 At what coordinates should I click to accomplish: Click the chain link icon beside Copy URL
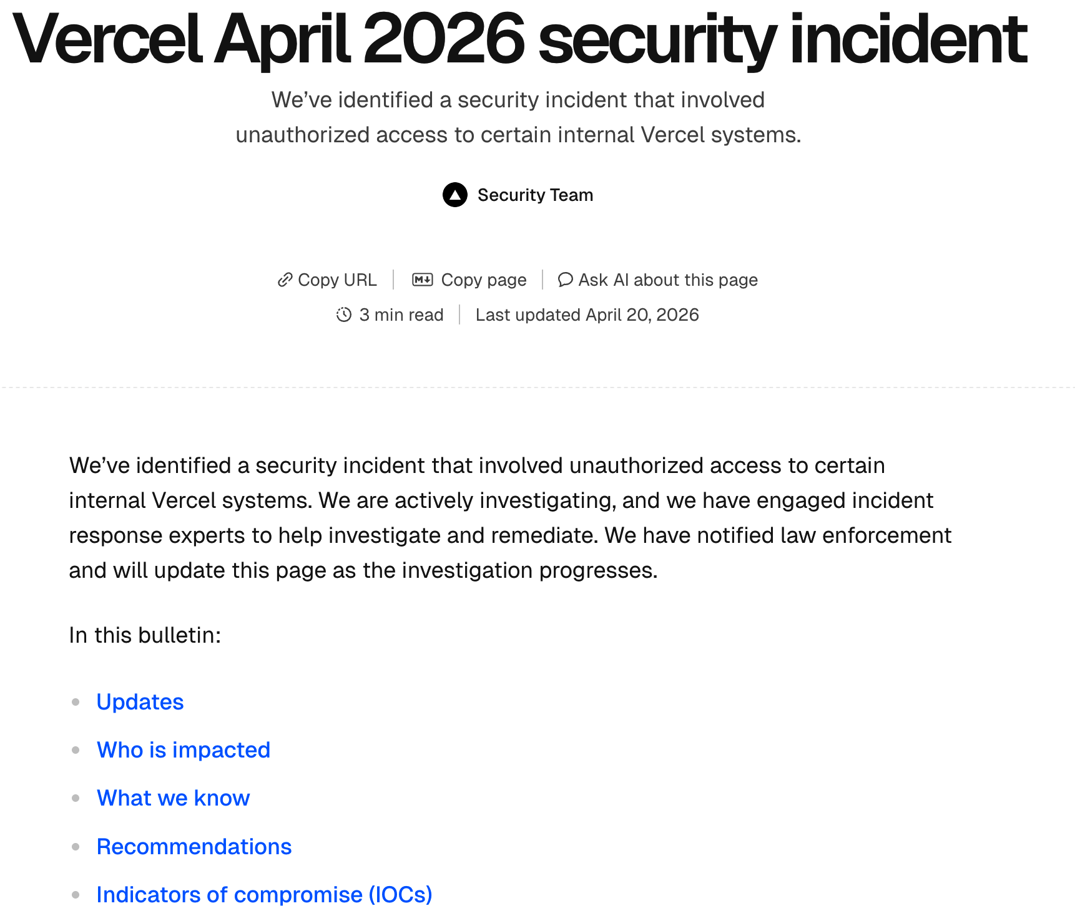coord(285,280)
